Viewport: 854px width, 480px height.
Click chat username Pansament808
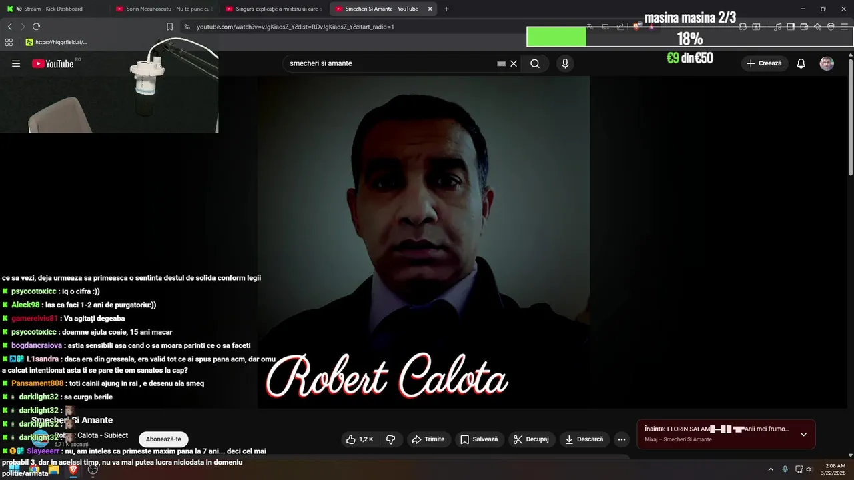click(37, 383)
